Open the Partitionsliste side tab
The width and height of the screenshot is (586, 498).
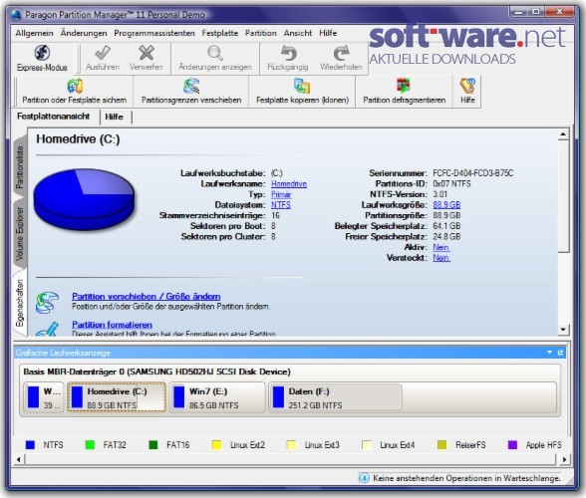pyautogui.click(x=20, y=167)
